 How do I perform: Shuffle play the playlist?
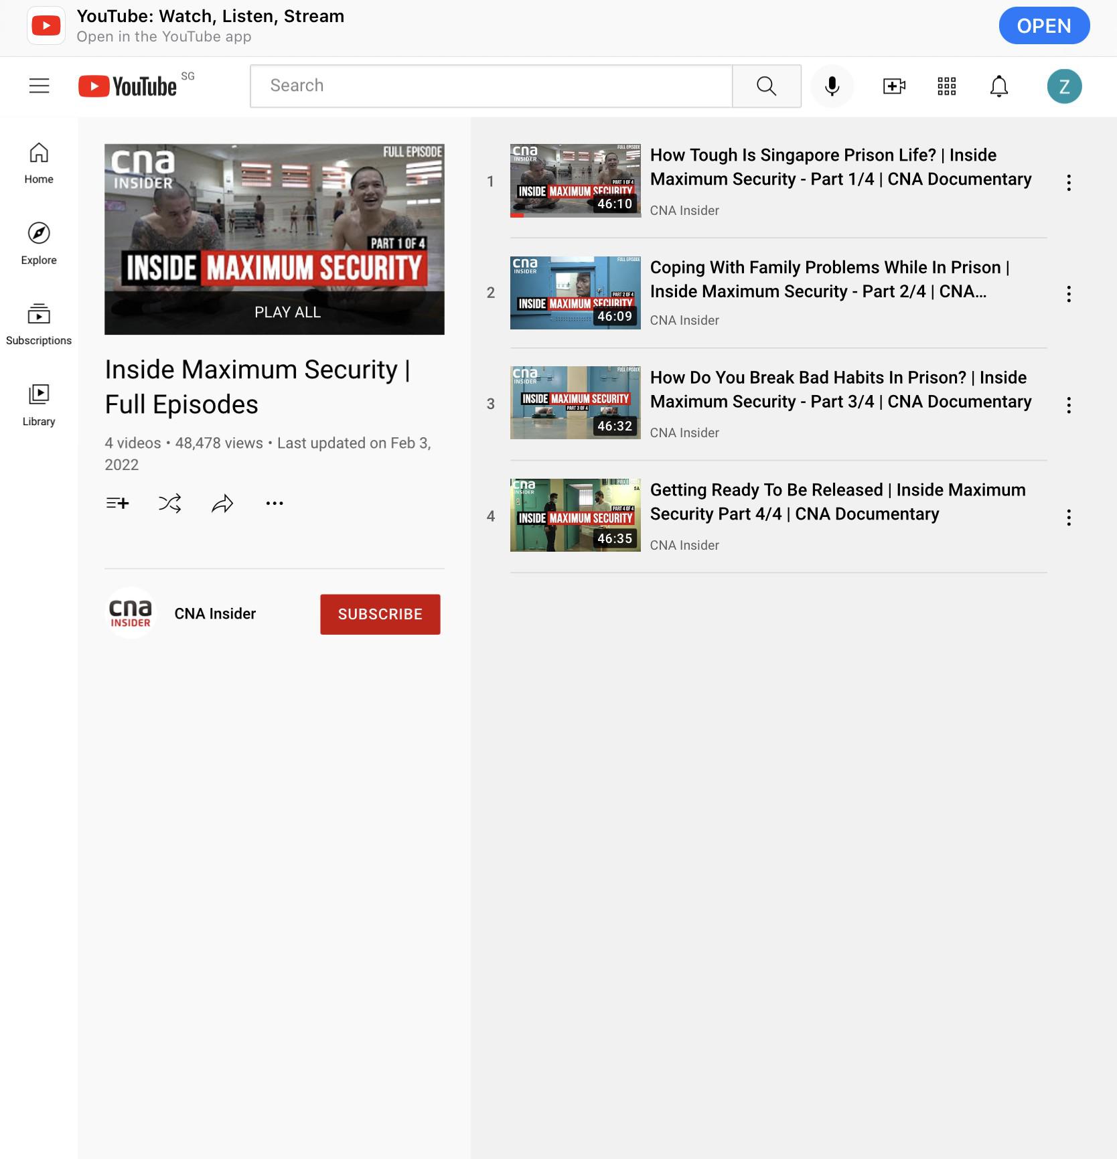coord(170,503)
